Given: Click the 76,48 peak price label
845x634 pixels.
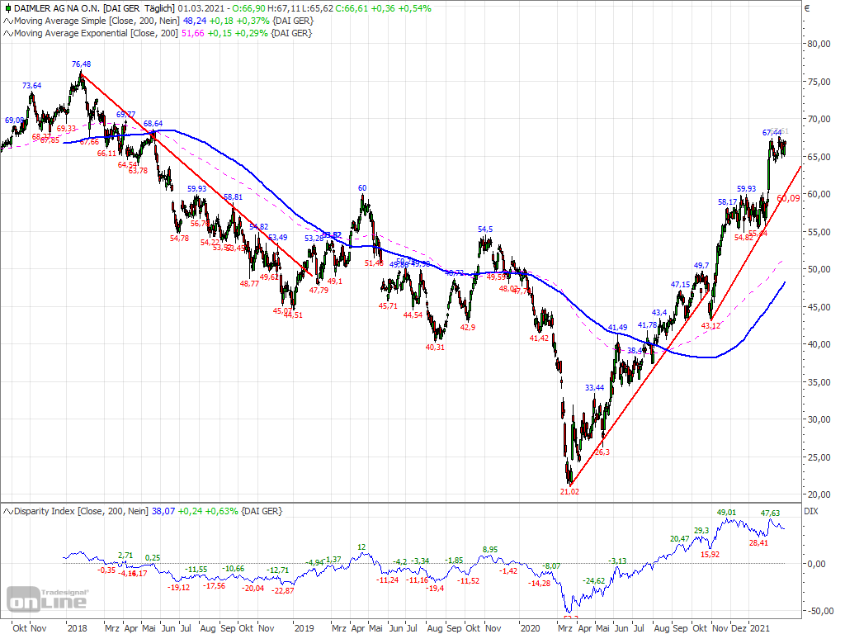Looking at the screenshot, I should click(x=82, y=64).
